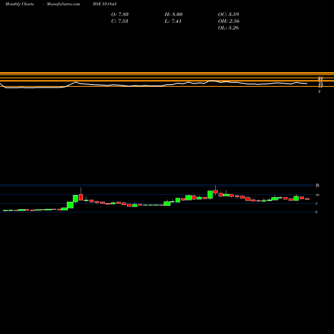Open the MunafaSutra.com source label
Screen dimensions: 334x334
coord(63,4)
